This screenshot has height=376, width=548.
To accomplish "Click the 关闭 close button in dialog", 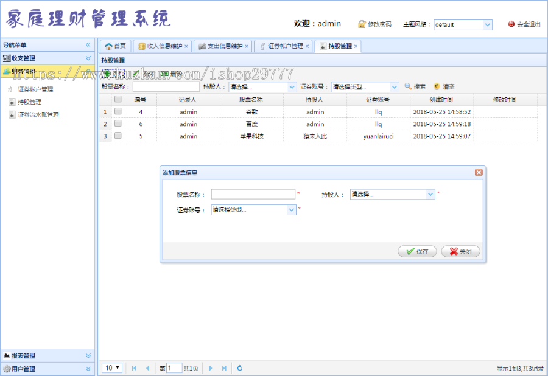I will [460, 251].
